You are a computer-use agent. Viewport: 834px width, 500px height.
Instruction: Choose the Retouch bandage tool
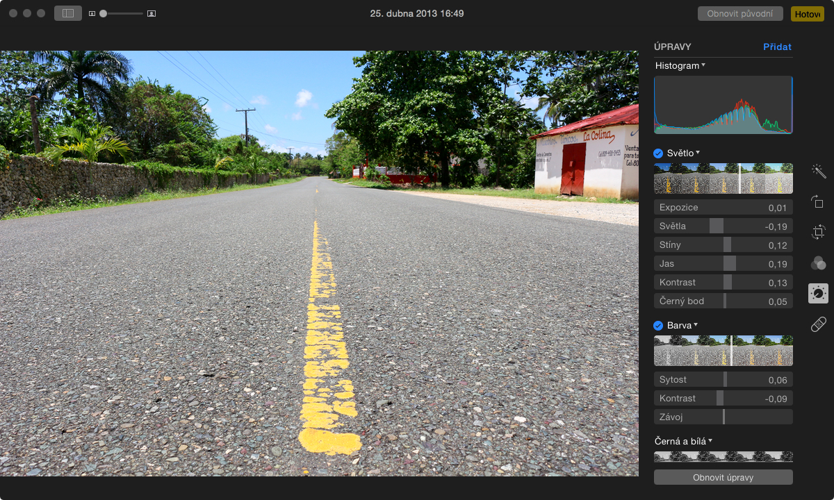(x=818, y=324)
